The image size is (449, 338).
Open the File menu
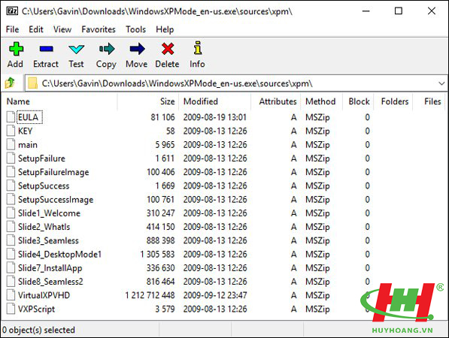click(12, 29)
